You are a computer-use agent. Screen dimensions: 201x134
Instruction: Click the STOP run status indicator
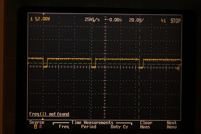(x=175, y=21)
